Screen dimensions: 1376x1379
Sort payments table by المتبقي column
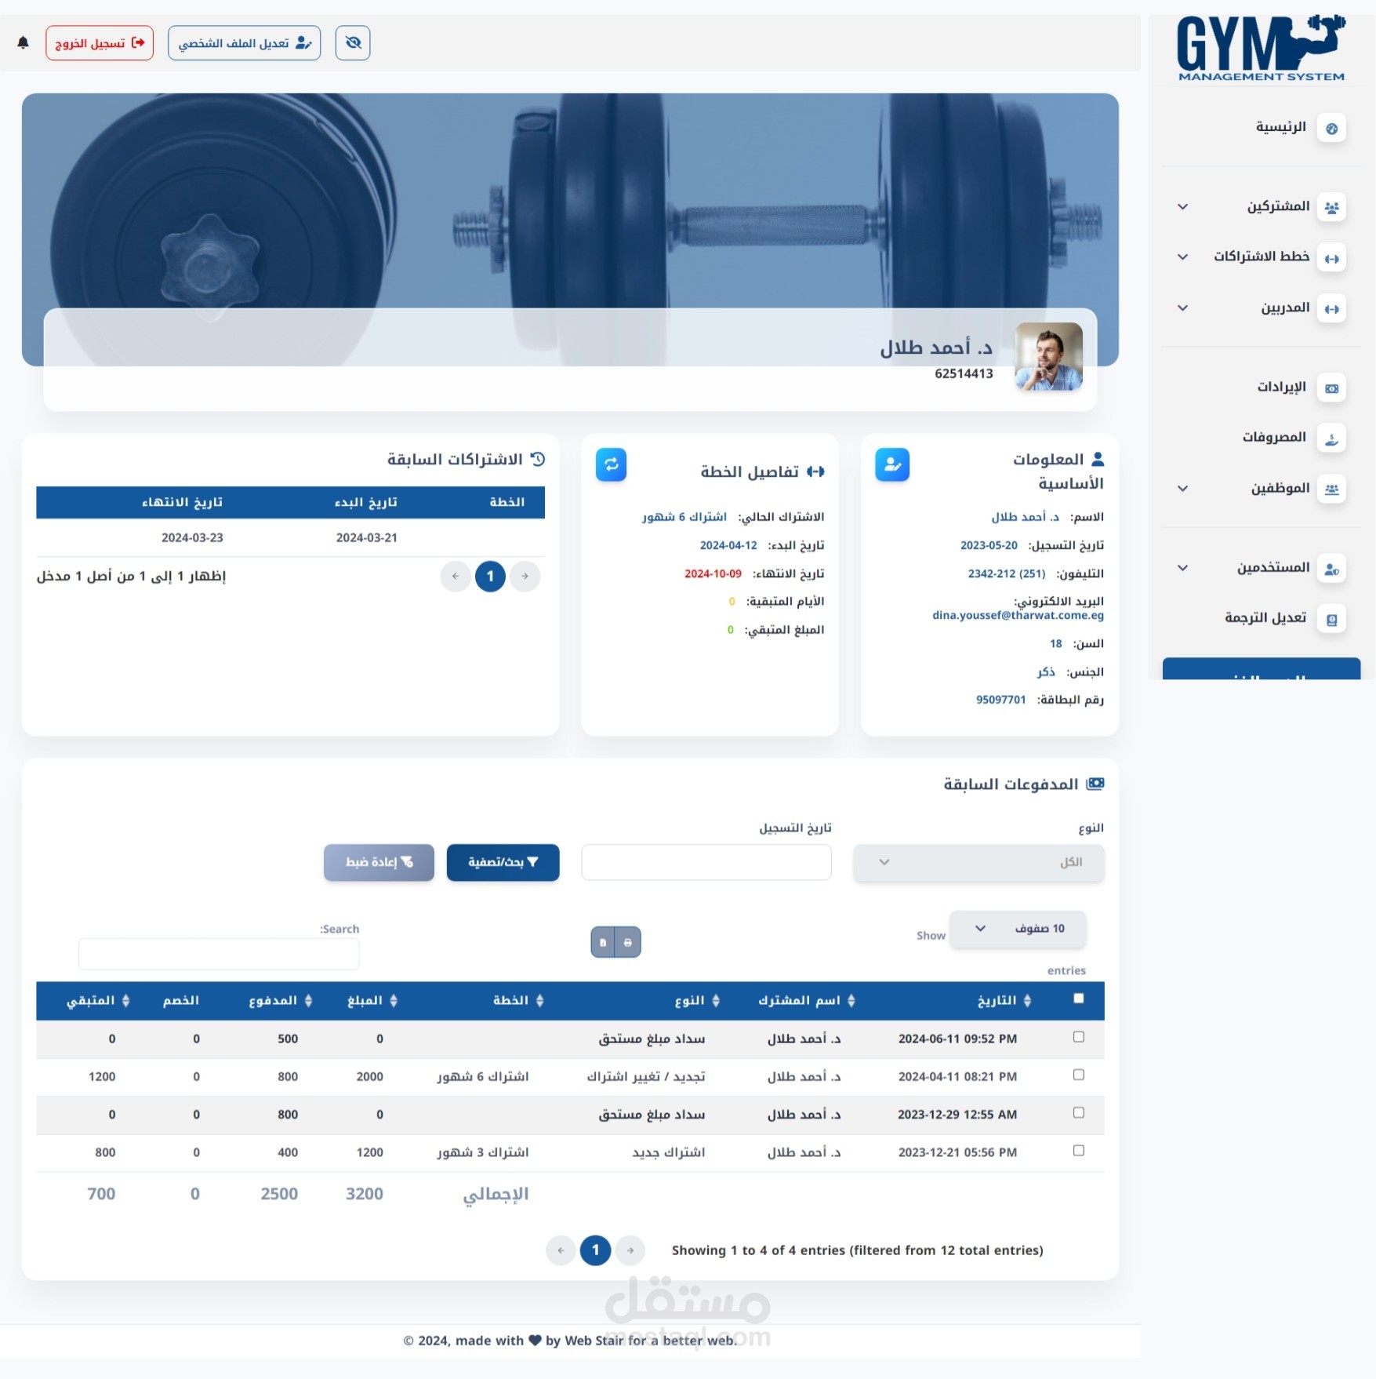(x=98, y=1001)
